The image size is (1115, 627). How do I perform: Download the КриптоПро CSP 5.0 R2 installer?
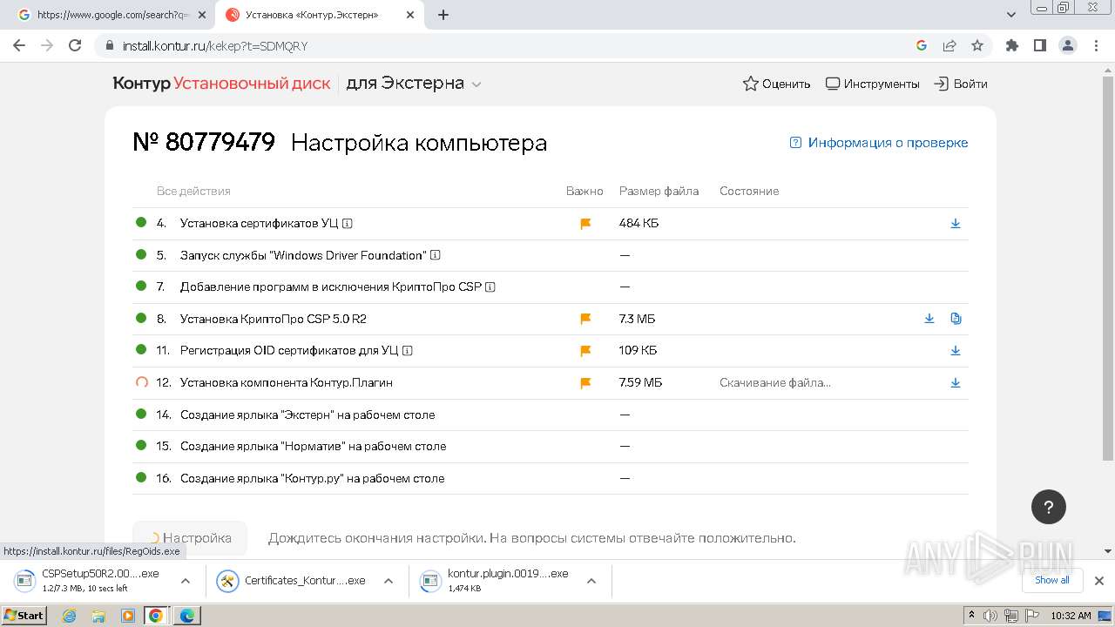click(x=929, y=319)
